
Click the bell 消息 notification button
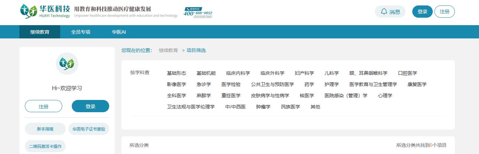(390, 12)
